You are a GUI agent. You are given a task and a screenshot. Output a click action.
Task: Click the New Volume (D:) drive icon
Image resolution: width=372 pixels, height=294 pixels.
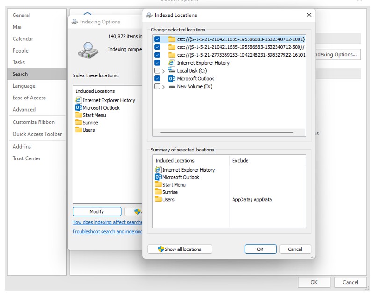coord(172,87)
